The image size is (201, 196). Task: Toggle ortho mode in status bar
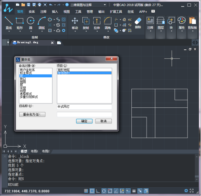pos(98,191)
